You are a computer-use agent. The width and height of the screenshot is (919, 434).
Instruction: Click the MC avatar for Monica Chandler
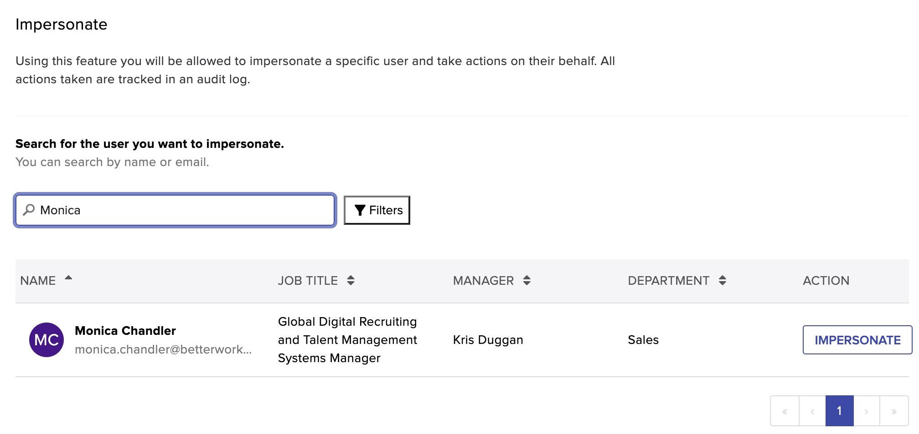pos(46,340)
